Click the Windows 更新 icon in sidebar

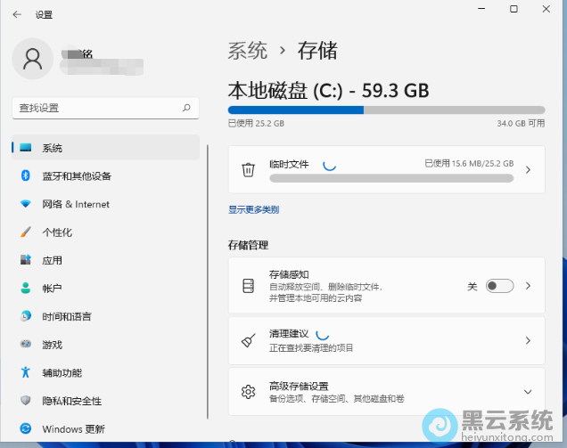tap(26, 429)
